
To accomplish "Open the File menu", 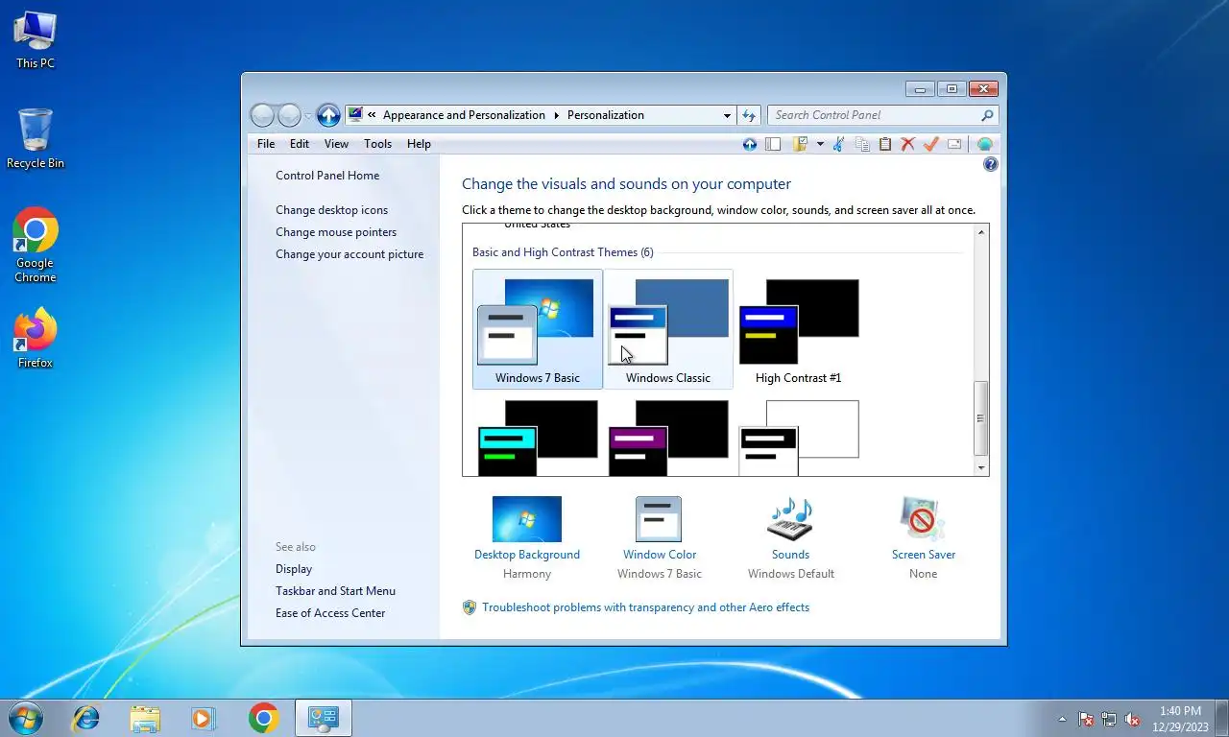I will tap(266, 144).
